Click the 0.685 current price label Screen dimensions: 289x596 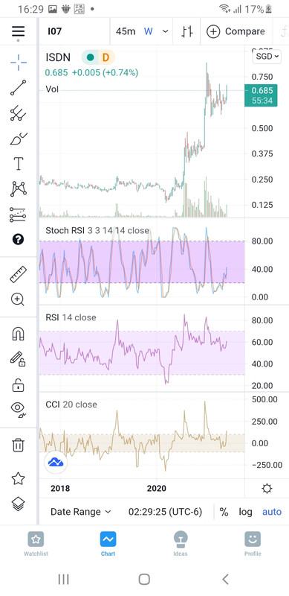261,95
